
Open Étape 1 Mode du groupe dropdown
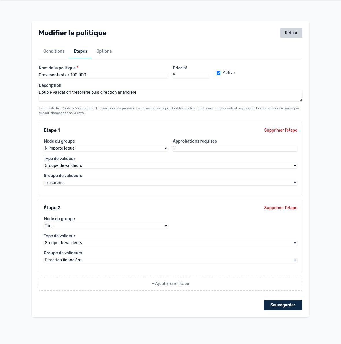(x=106, y=148)
